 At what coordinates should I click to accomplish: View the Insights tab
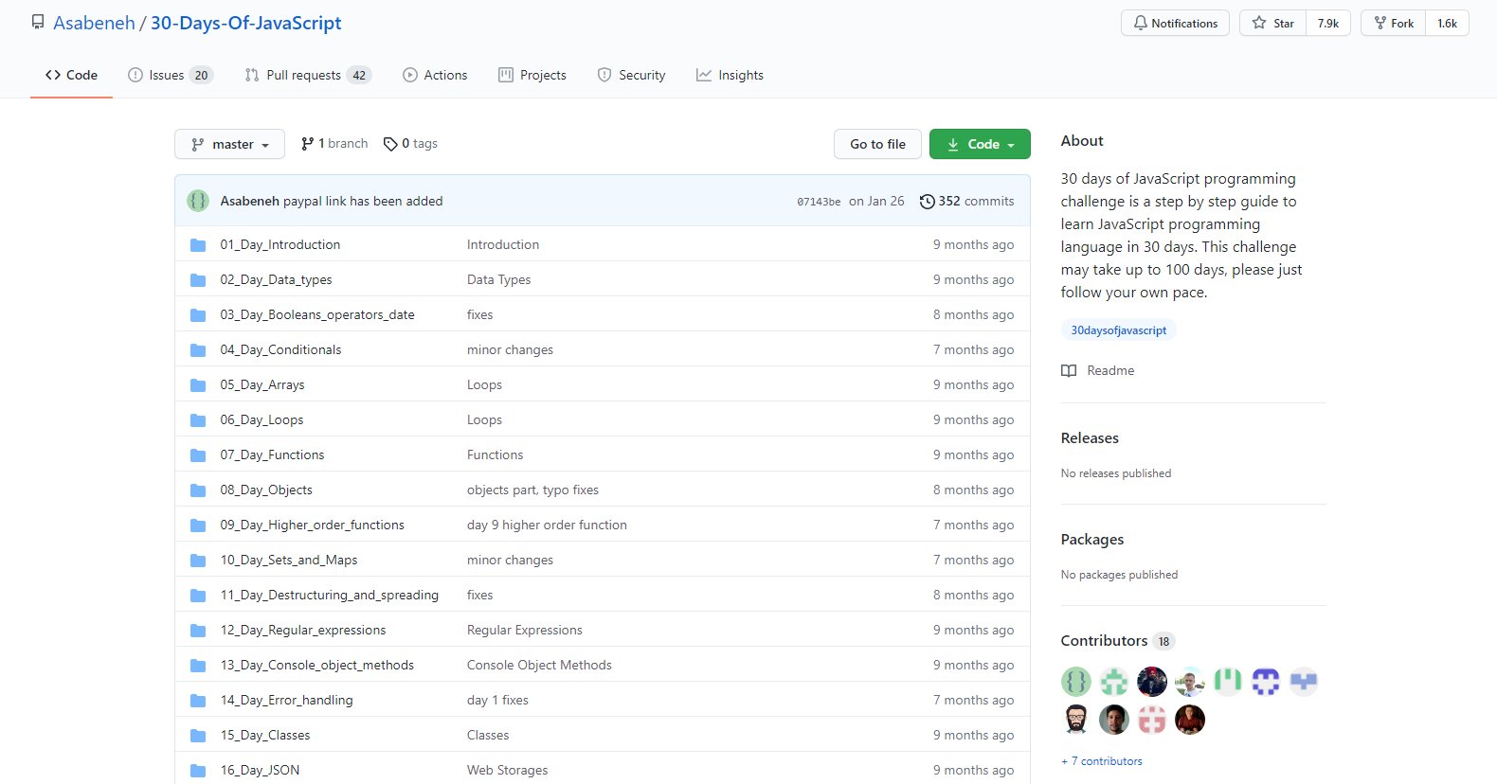(x=730, y=75)
